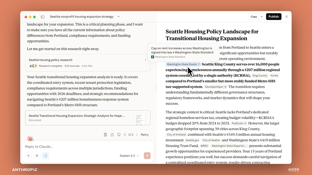Click the green maximize window button

click(35, 17)
